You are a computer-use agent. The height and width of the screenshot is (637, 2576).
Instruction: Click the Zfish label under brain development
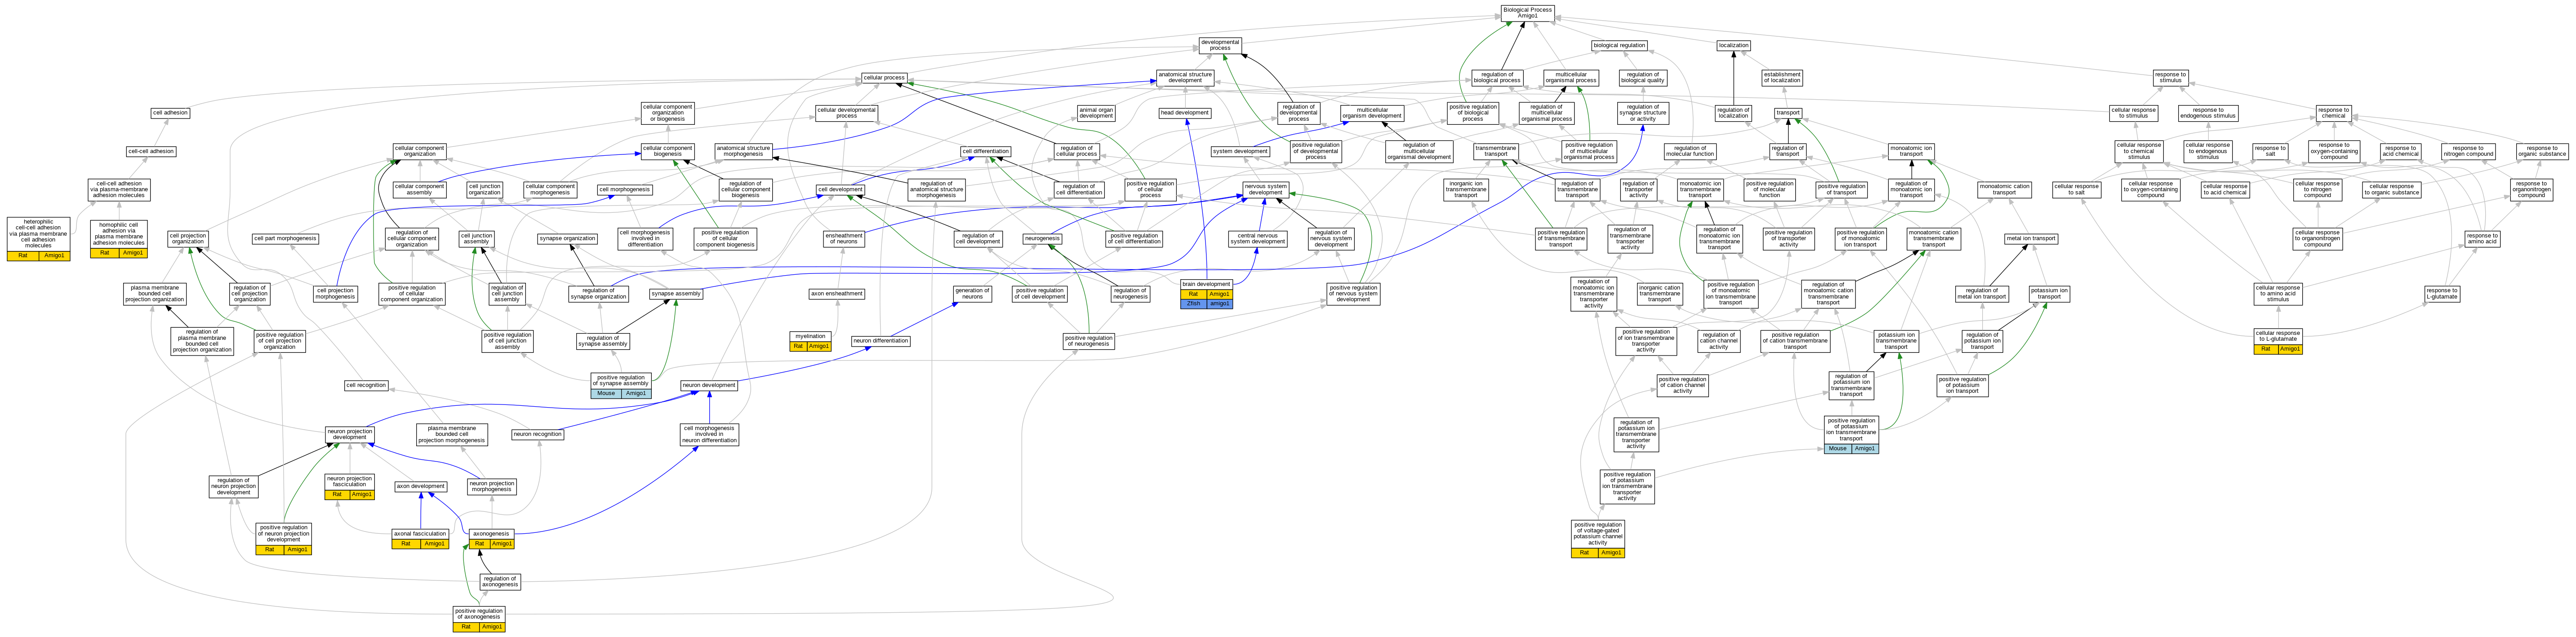coord(1193,303)
